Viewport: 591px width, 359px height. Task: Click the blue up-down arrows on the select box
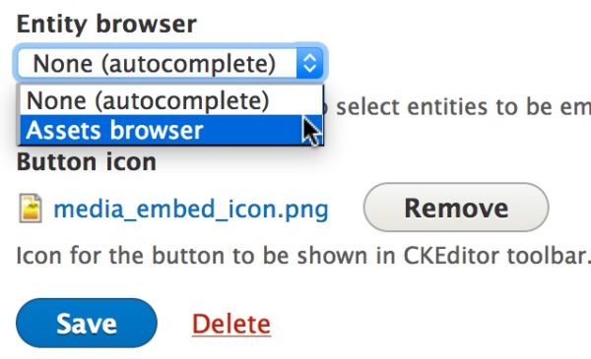point(309,63)
